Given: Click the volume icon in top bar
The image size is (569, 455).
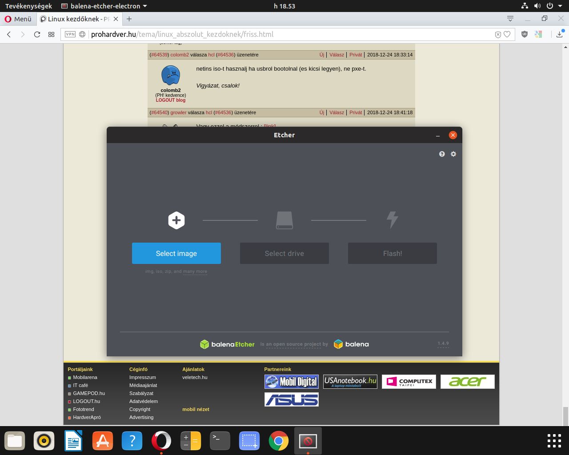Looking at the screenshot, I should 537,6.
